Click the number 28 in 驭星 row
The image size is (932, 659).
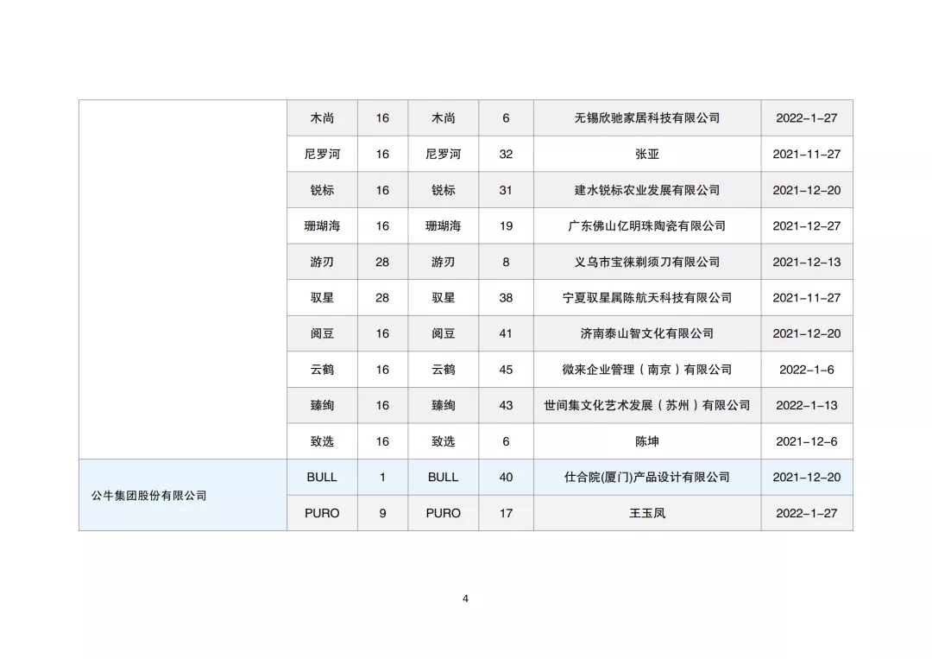click(x=382, y=297)
